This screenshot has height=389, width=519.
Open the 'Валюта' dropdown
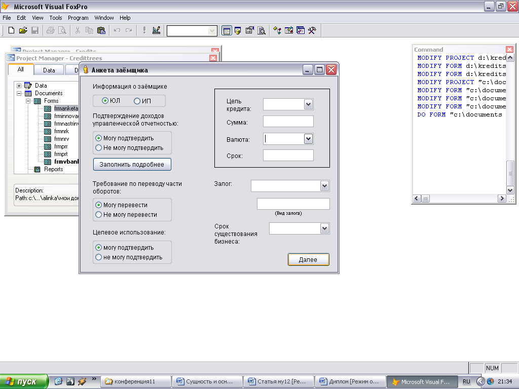pyautogui.click(x=308, y=139)
